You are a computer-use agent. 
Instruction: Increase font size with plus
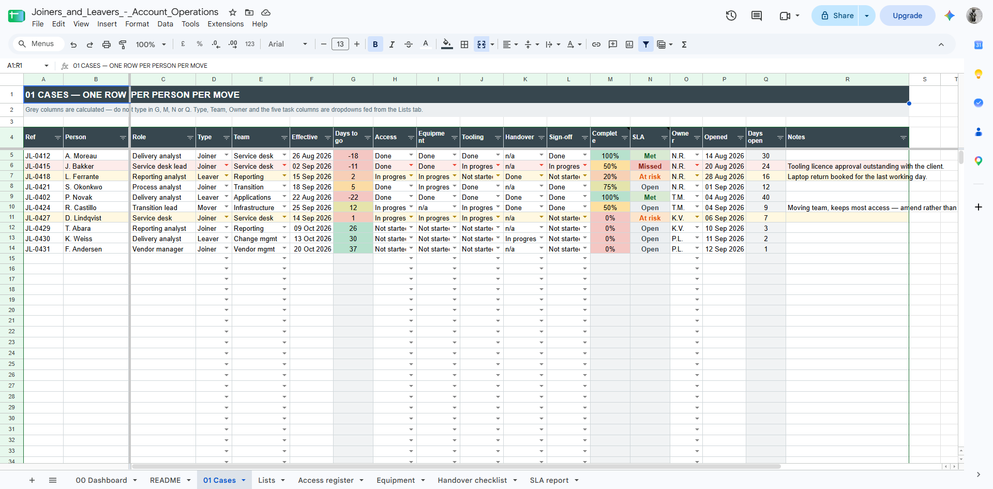pos(357,45)
